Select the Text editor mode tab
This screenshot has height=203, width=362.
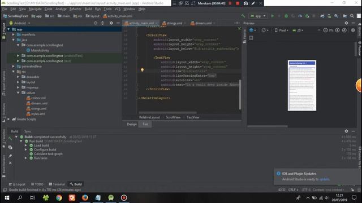pos(145,124)
